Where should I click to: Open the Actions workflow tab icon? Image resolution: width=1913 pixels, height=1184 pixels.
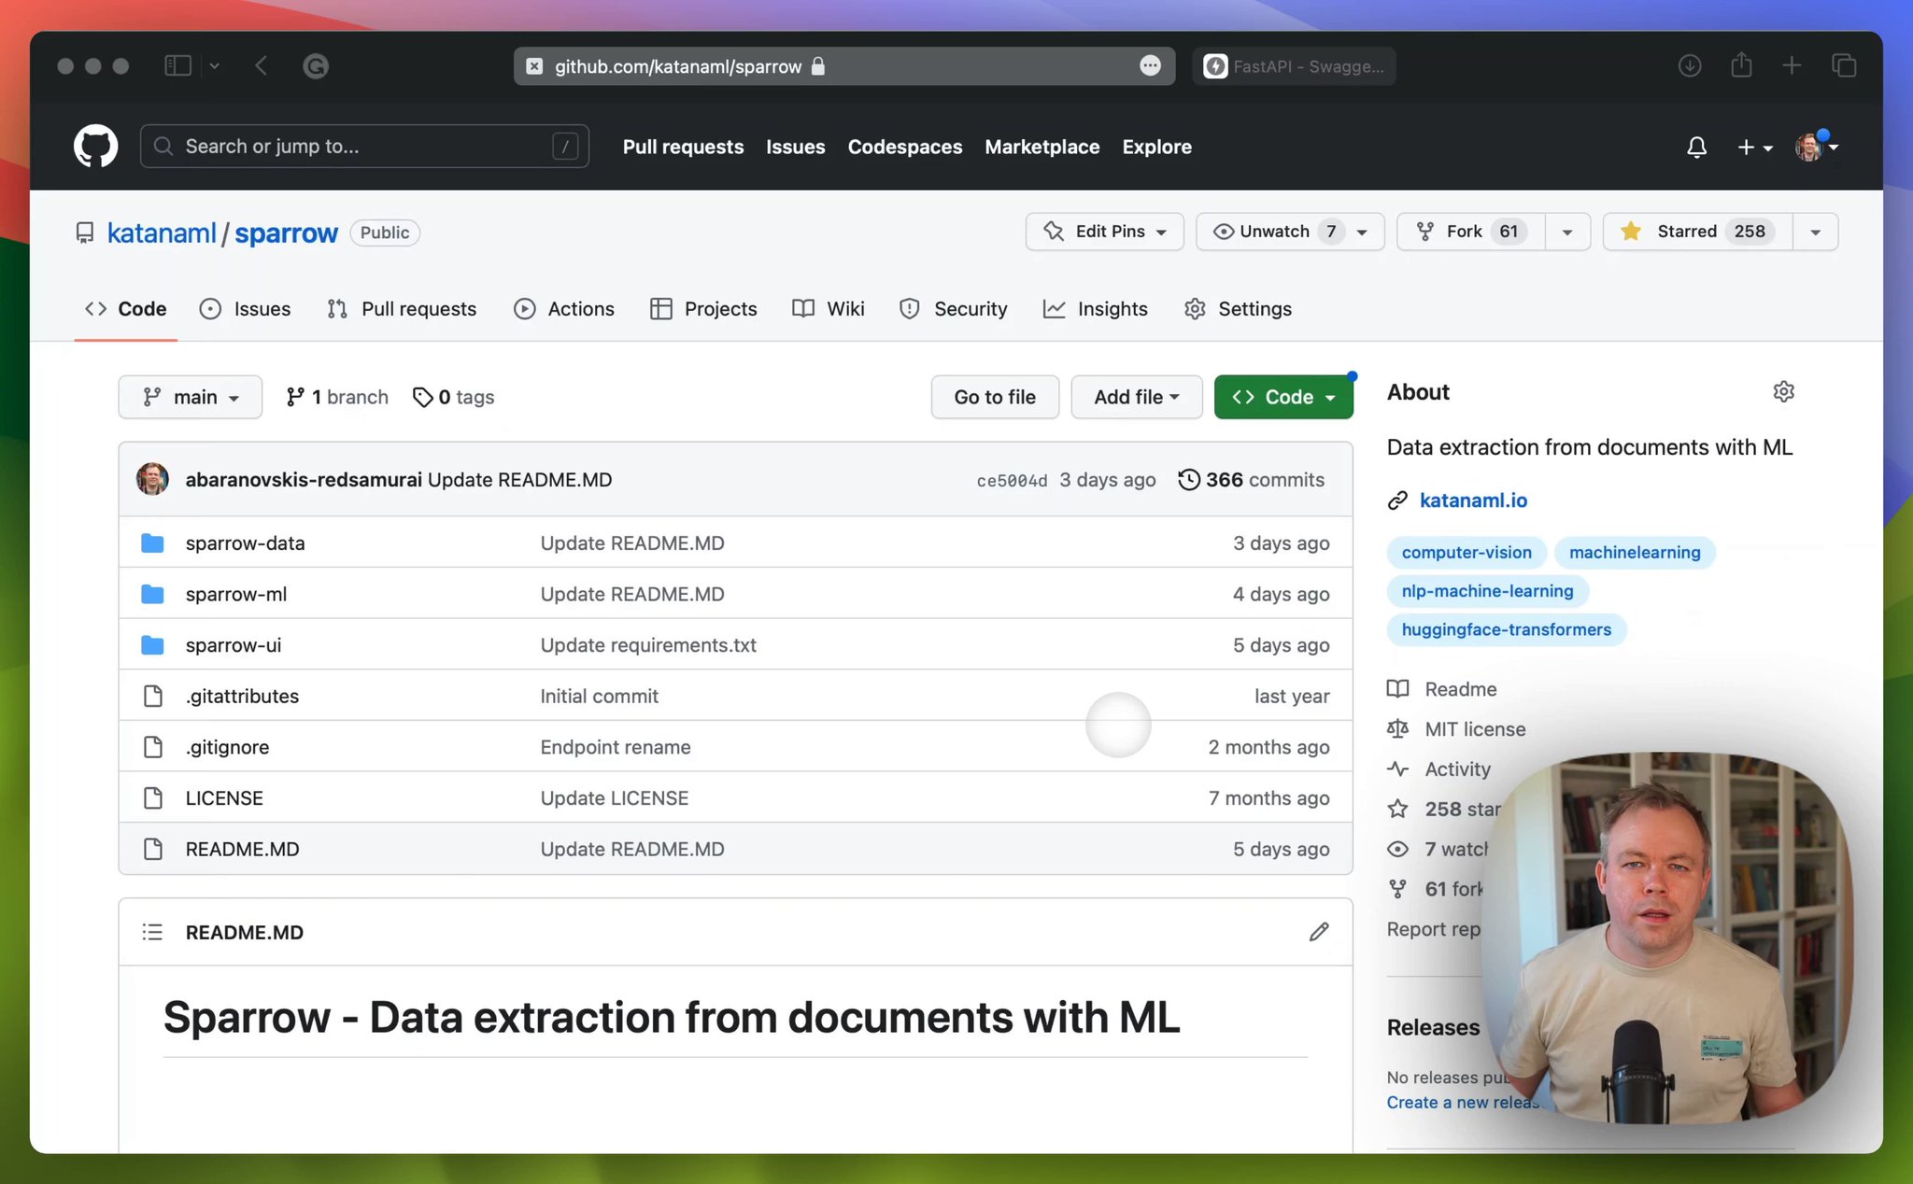point(525,308)
